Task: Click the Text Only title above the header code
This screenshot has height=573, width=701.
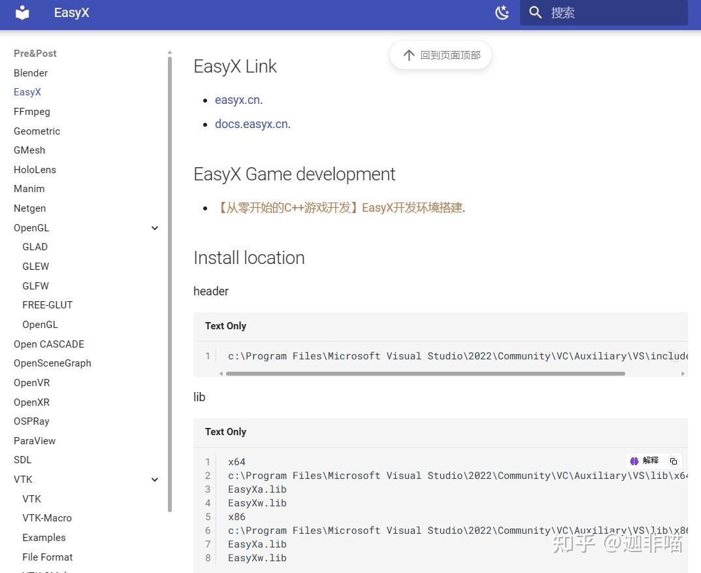Action: coord(225,326)
